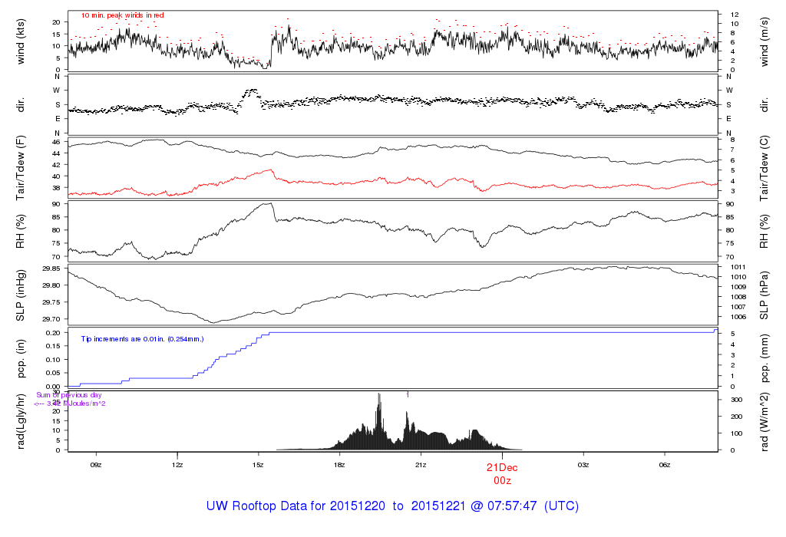Viewport: 786px width, 537px height.
Task: Click the 'SLP (inHg)' left axis label
Action: (21, 295)
